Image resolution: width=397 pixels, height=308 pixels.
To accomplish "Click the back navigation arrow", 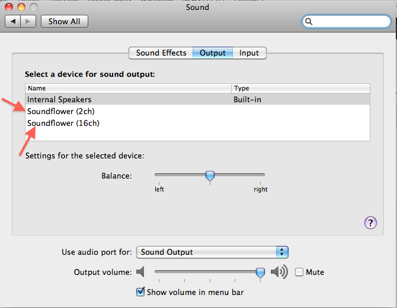I will tap(14, 21).
